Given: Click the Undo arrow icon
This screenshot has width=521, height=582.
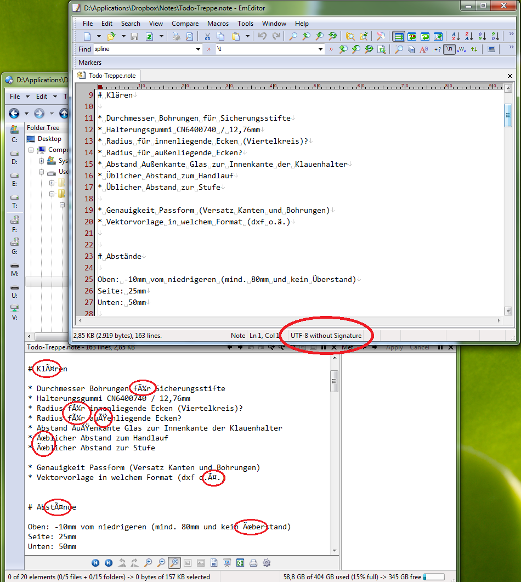Looking at the screenshot, I should point(262,37).
